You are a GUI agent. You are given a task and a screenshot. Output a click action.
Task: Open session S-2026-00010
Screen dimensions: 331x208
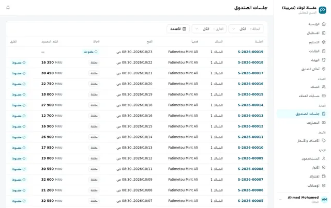click(250, 148)
